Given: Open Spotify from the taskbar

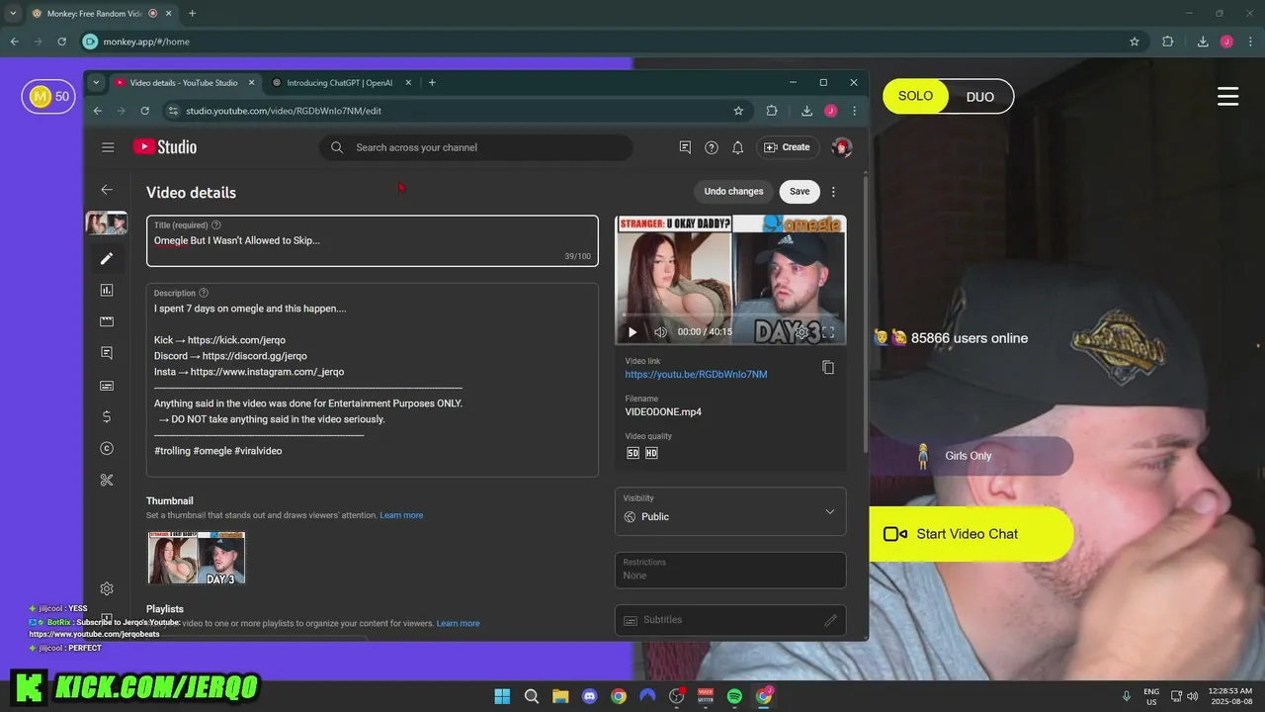Looking at the screenshot, I should coord(734,696).
